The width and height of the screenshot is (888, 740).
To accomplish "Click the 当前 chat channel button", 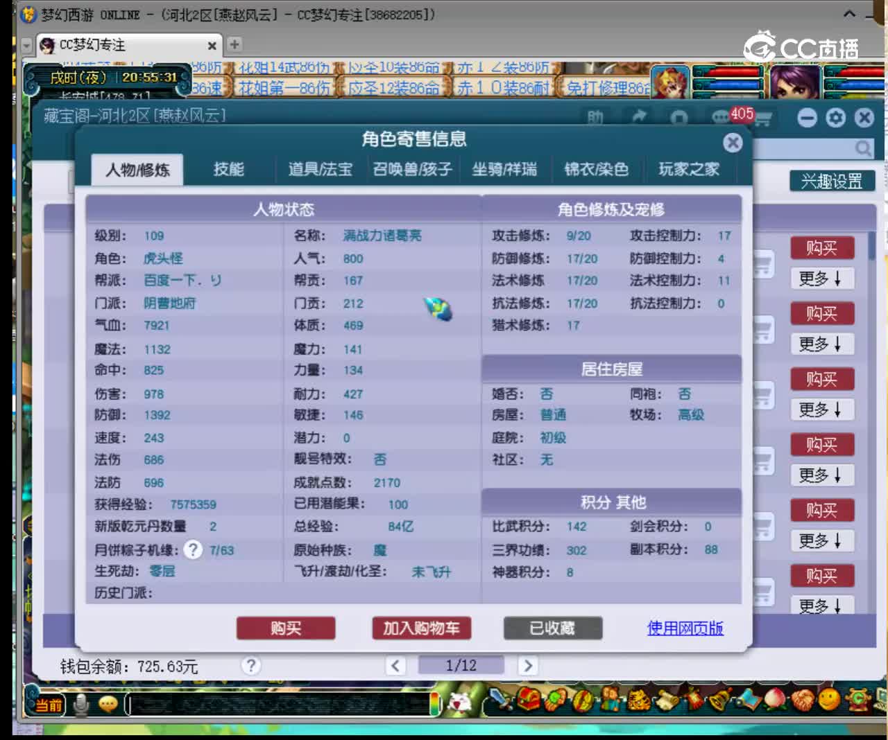I will (x=49, y=705).
